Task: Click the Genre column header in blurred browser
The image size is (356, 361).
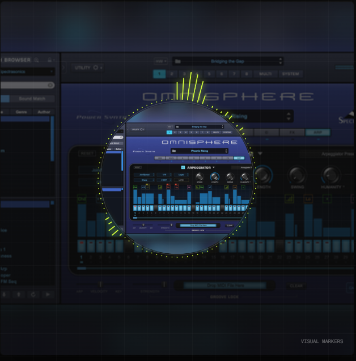Action: [x=21, y=112]
